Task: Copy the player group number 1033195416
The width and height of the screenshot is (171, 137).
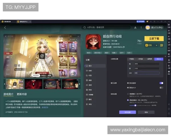Action: [x=124, y=47]
